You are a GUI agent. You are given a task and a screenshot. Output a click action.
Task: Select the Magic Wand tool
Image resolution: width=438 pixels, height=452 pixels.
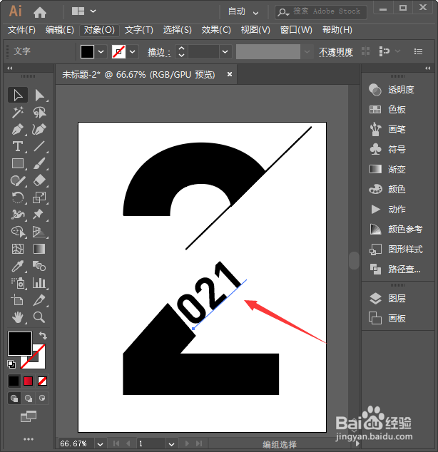[x=18, y=112]
